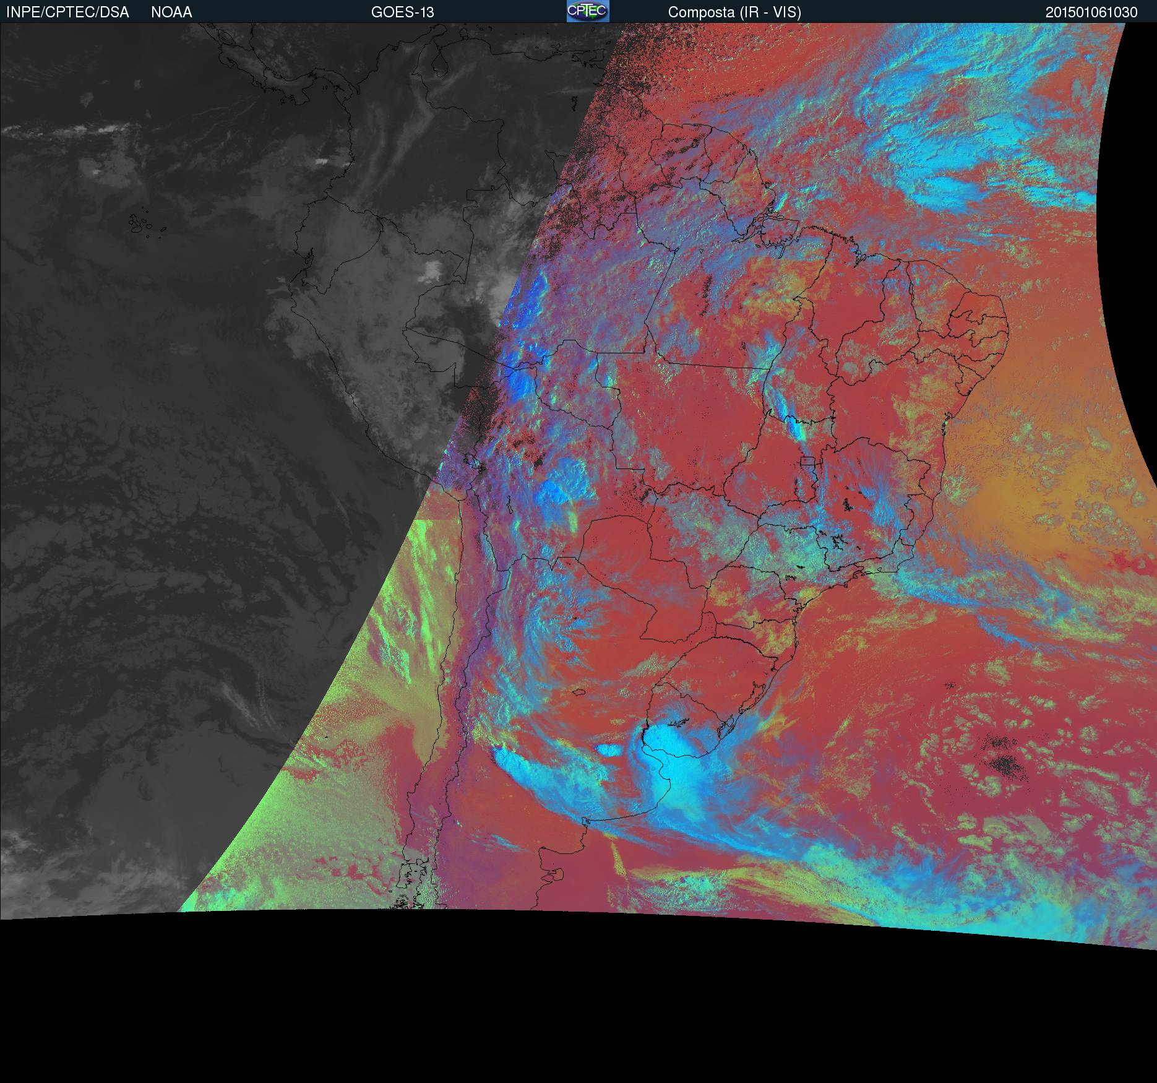Click the Composta (IR - VIS) title
This screenshot has width=1157, height=1083.
734,12
